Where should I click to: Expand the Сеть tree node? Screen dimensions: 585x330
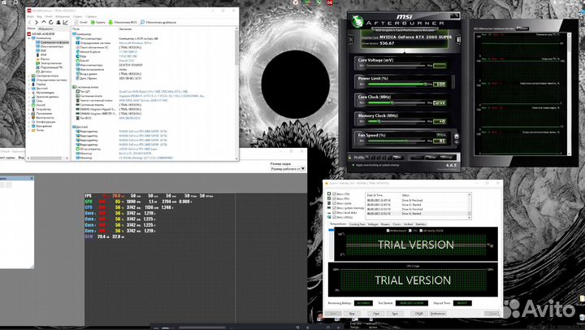point(29,101)
